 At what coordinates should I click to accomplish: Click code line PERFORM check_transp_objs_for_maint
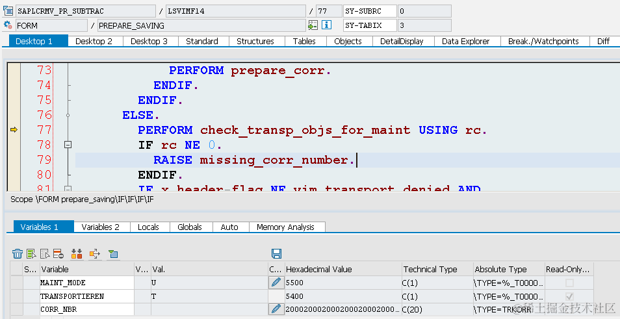(x=312, y=130)
